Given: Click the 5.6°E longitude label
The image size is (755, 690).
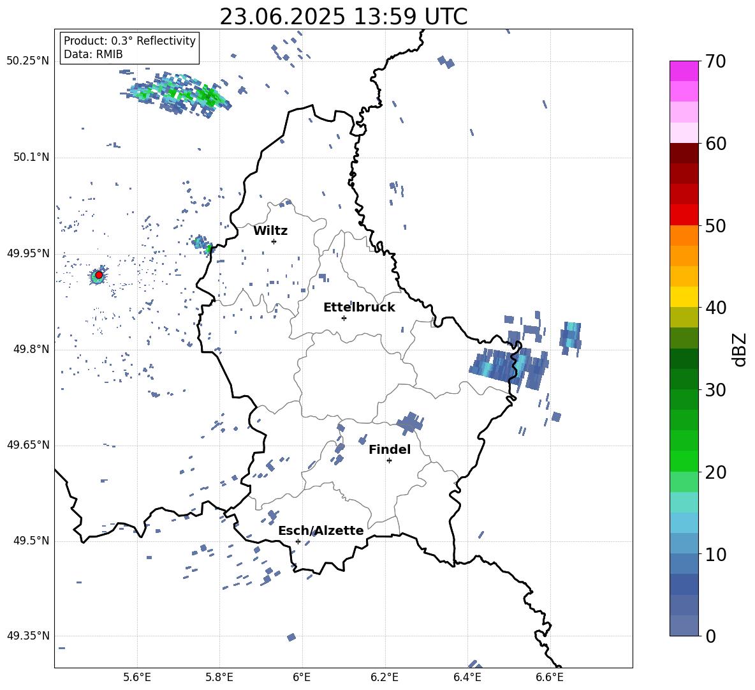Looking at the screenshot, I should 137,677.
